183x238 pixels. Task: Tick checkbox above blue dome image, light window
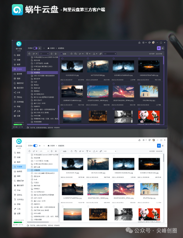coord(139,181)
